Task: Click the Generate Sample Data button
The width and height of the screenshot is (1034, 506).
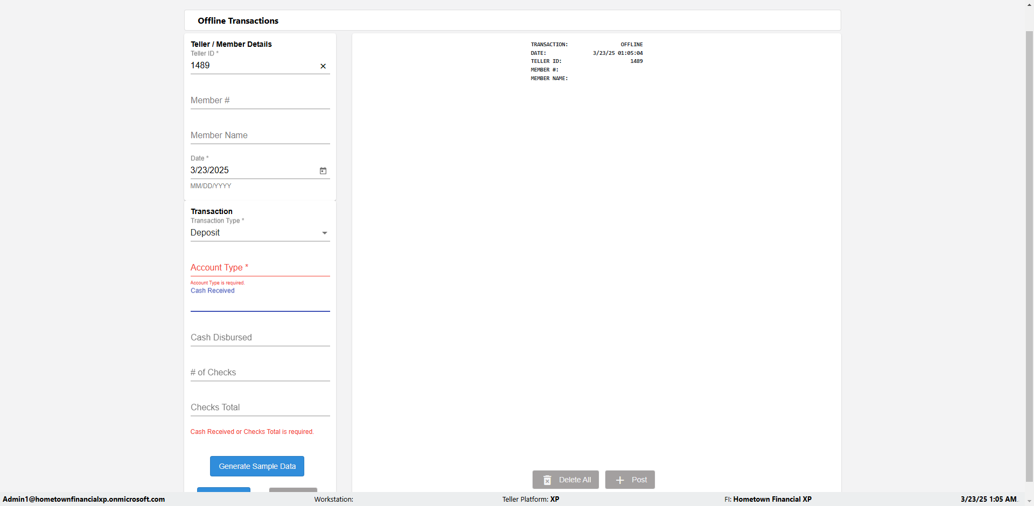Action: click(257, 466)
